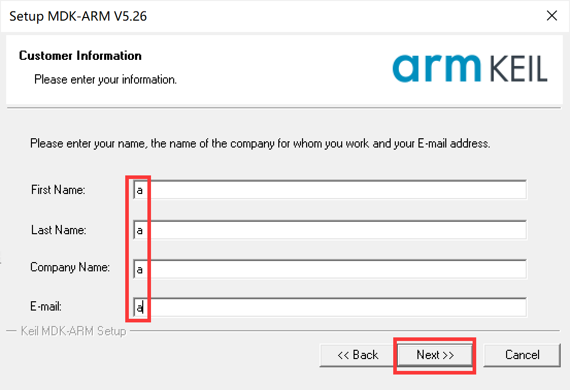Screen dimensions: 570x390
Task: Click the 'Last Name:' label text
Action: (x=59, y=230)
